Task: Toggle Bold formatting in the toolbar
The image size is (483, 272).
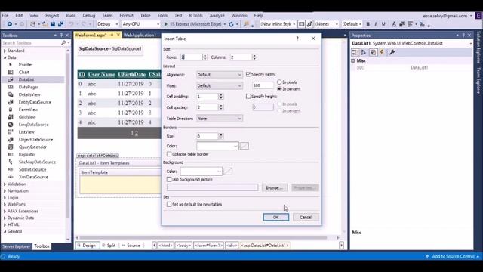Action: pyautogui.click(x=368, y=24)
